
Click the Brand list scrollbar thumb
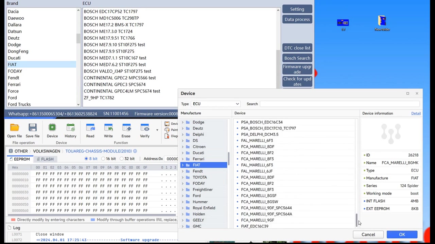pos(78,39)
